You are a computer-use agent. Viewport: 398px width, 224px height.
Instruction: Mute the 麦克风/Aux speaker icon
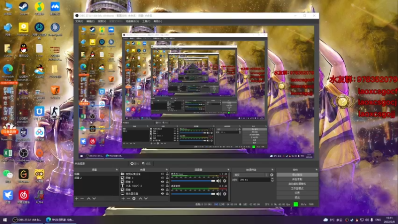click(218, 181)
